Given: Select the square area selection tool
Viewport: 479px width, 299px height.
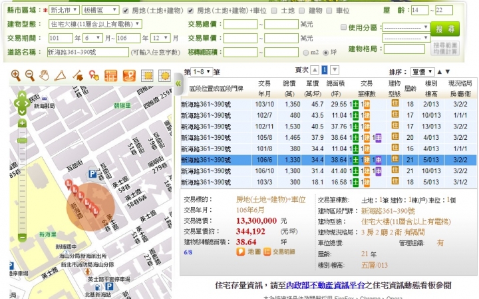Looking at the screenshot, I should (x=147, y=75).
